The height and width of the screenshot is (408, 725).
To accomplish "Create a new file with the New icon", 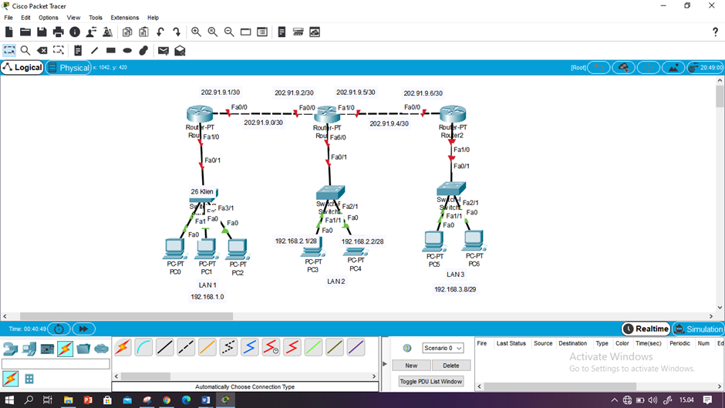I will [8, 32].
